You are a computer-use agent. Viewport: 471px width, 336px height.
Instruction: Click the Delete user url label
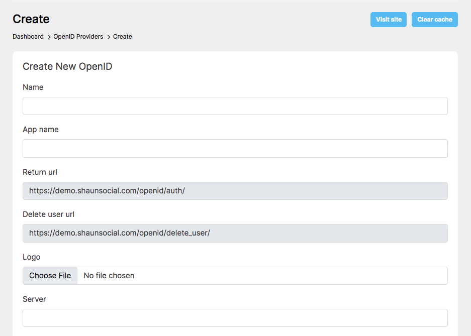coord(48,214)
